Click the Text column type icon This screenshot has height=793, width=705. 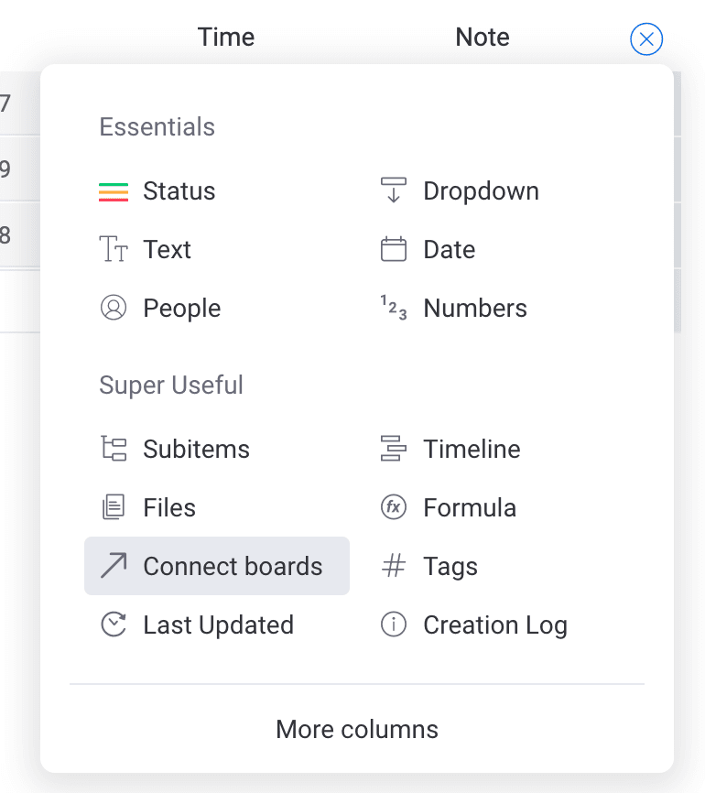click(x=114, y=250)
